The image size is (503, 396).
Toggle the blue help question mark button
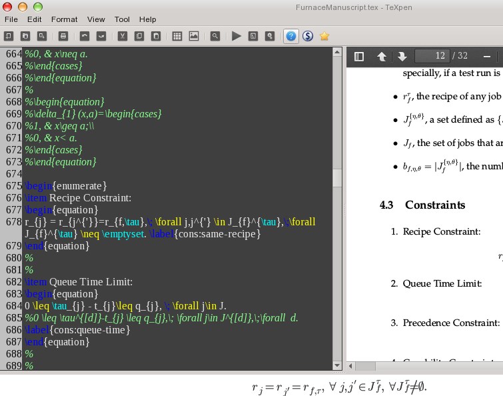point(290,36)
